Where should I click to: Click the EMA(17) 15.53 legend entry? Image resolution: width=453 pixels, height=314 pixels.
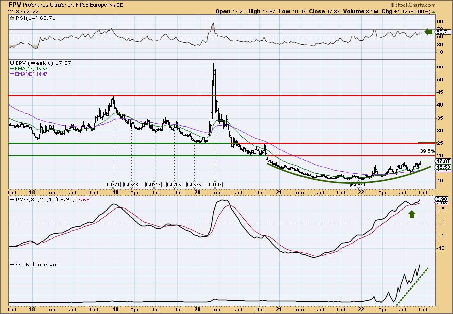29,69
